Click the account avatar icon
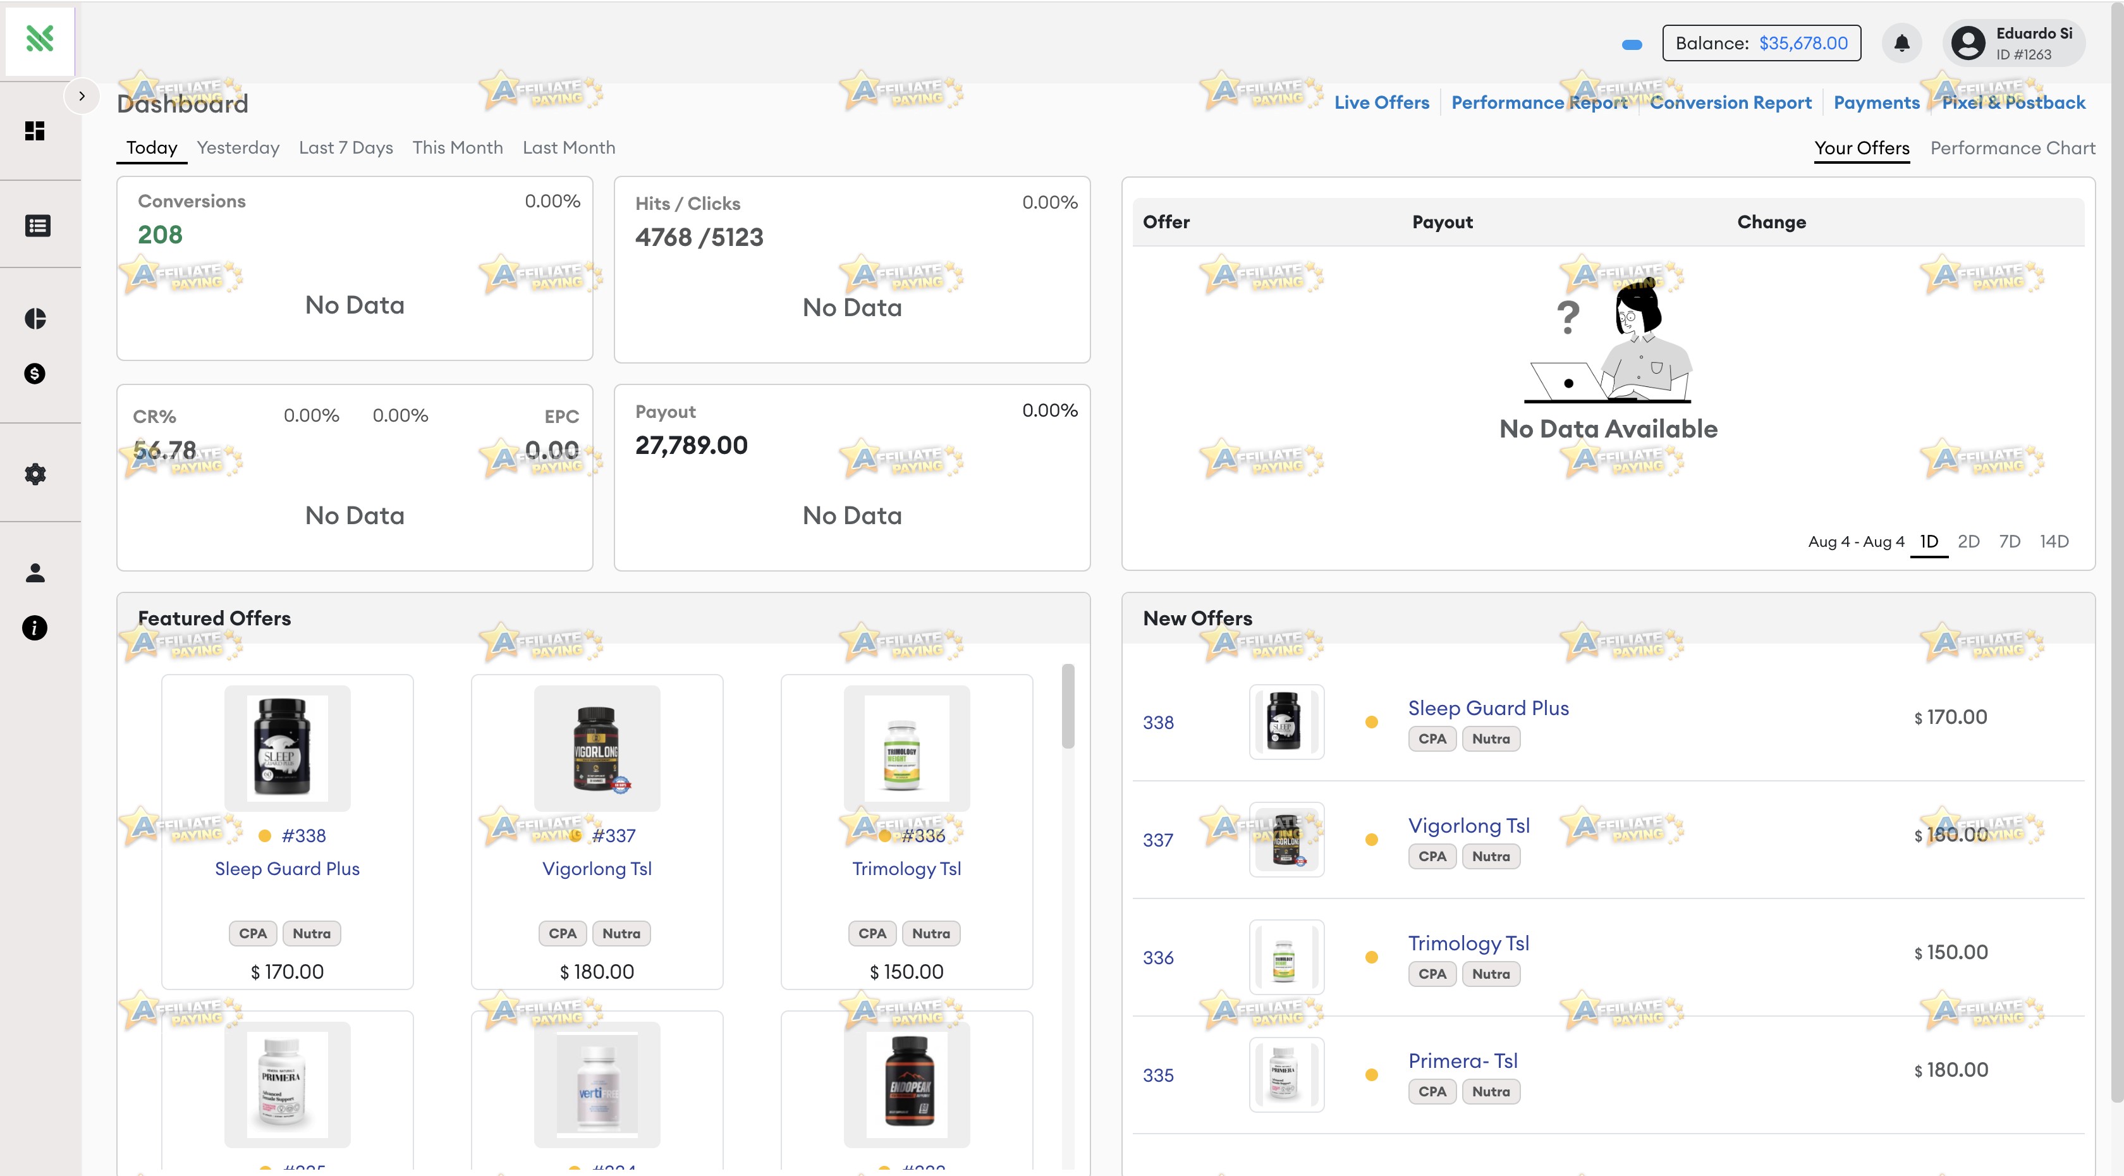This screenshot has height=1176, width=2124. pyautogui.click(x=1968, y=43)
